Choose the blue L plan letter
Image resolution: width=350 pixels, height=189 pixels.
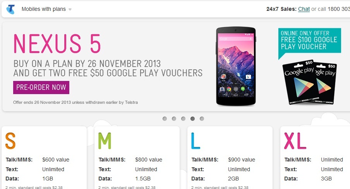click(196, 141)
